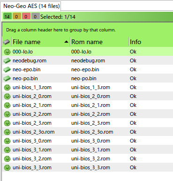Click Rom name cell uni-bios_2_3o.rom
The height and width of the screenshot is (181, 173).
92,132
